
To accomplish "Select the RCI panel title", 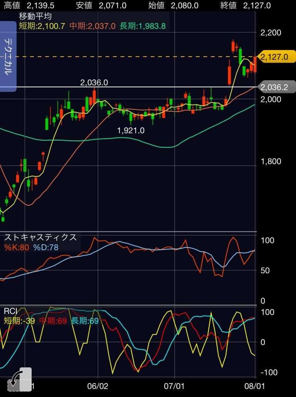I will 10,311.
